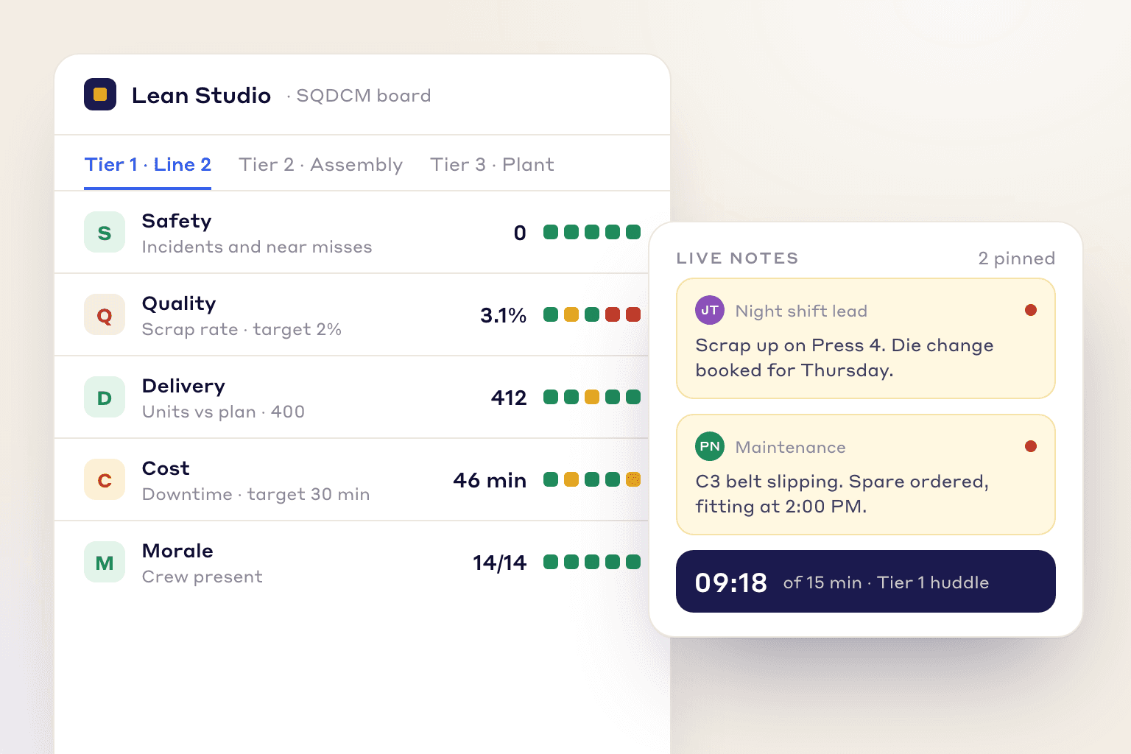Click the Lean Studio title
Screen dimensions: 1131x754
(201, 95)
